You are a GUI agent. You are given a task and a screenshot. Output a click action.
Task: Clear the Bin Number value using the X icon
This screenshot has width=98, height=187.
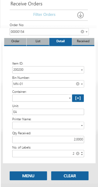pyautogui.click(x=78, y=84)
